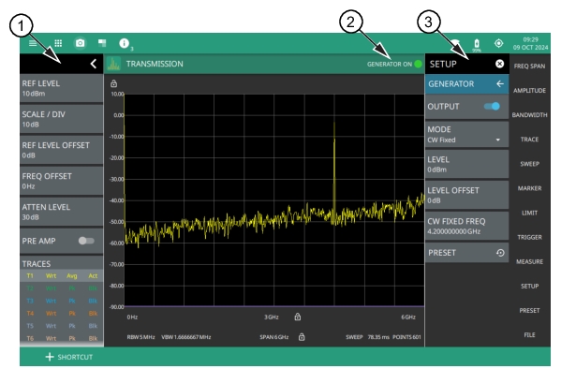Enable the PRE AMP switch
The image size is (576, 369).
86,241
